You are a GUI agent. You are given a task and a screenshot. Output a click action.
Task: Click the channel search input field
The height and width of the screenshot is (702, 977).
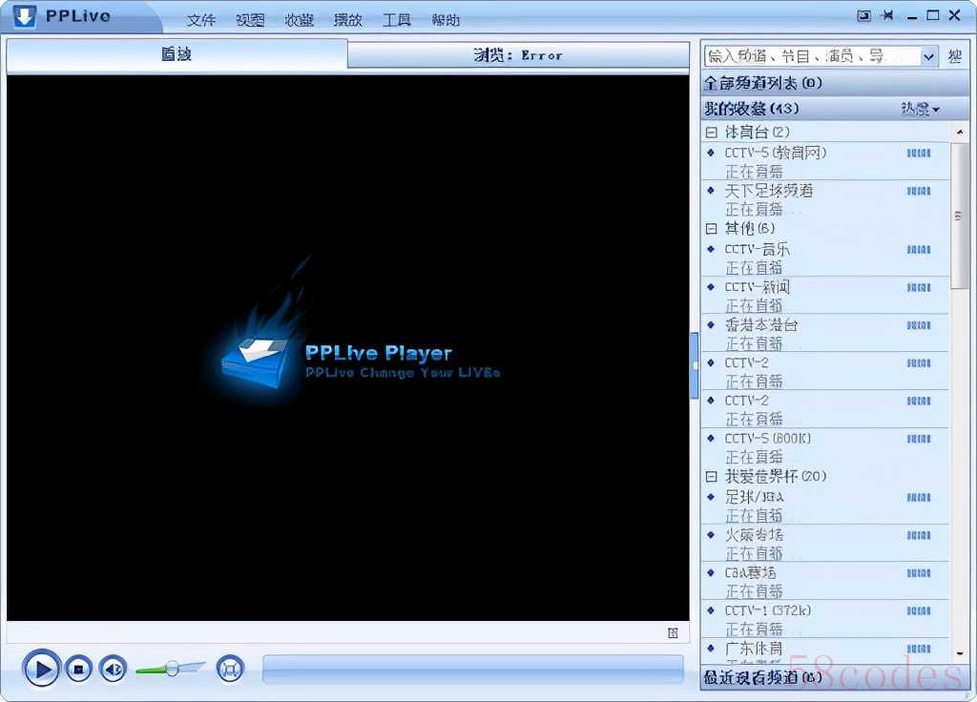coord(812,56)
